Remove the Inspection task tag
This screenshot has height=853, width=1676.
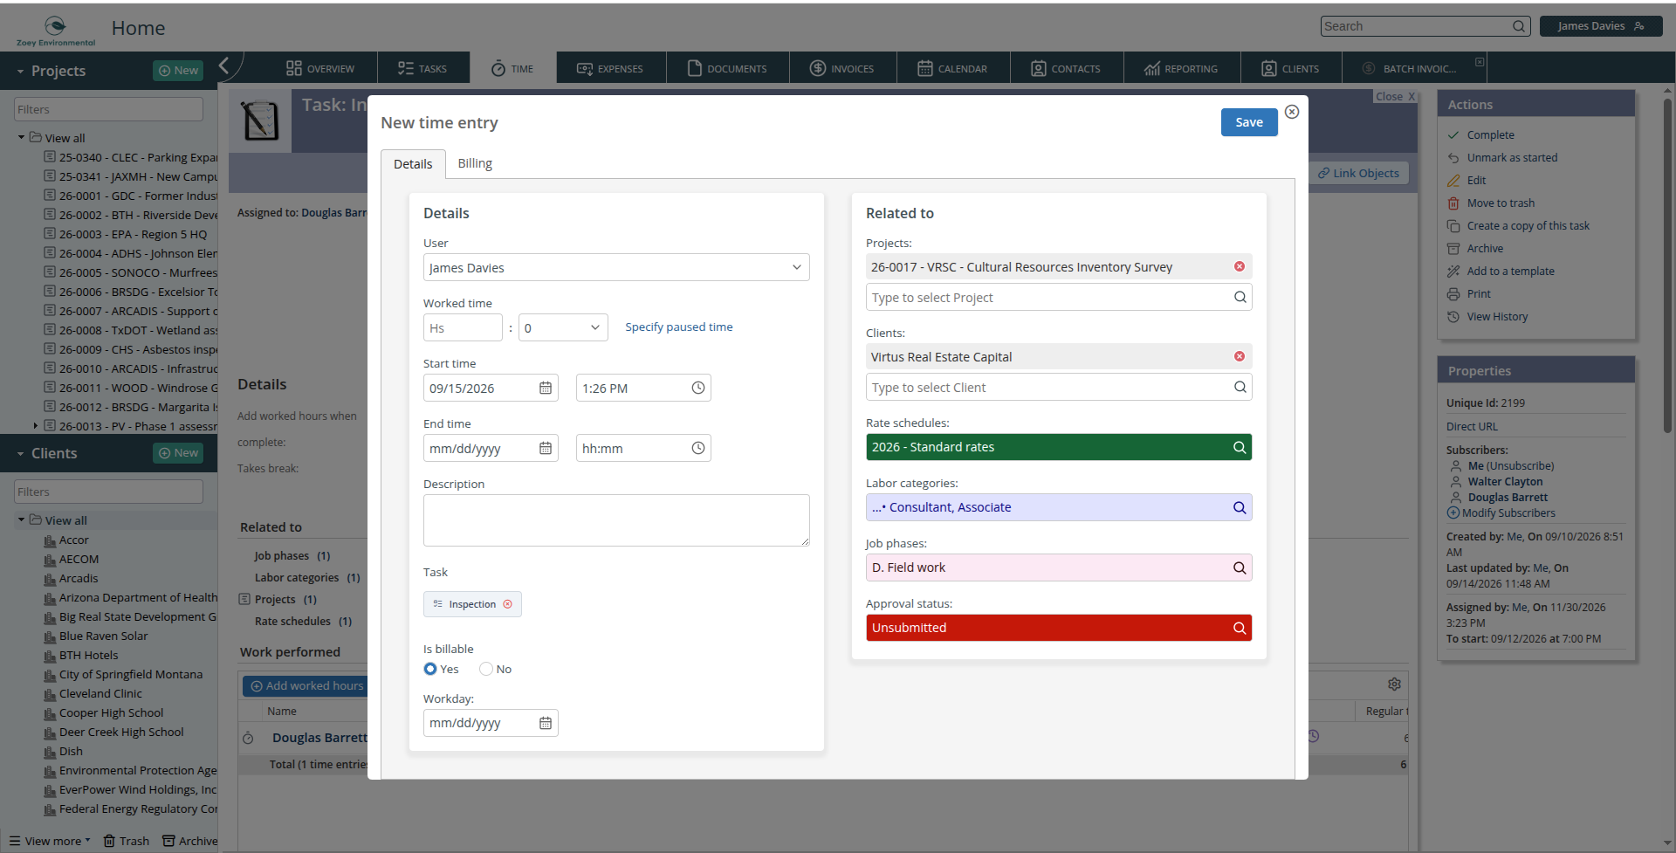click(x=507, y=605)
